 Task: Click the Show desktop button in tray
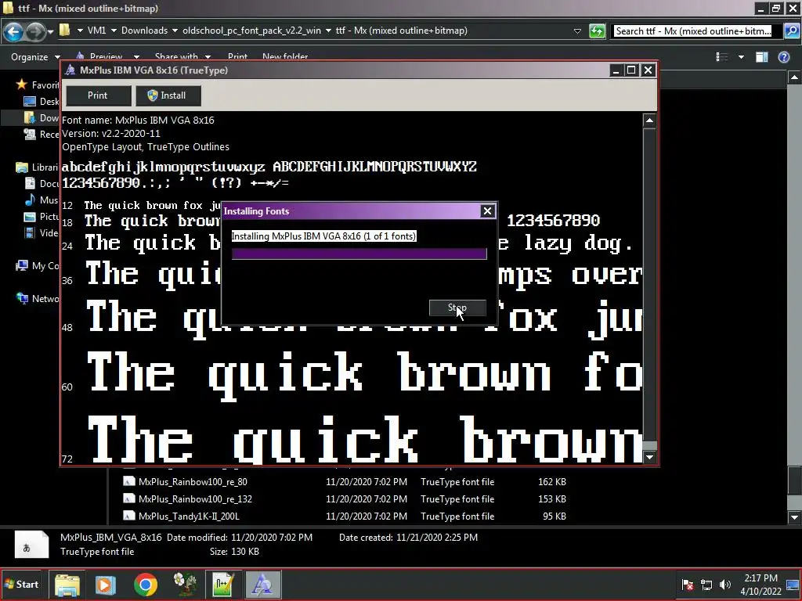(793, 585)
